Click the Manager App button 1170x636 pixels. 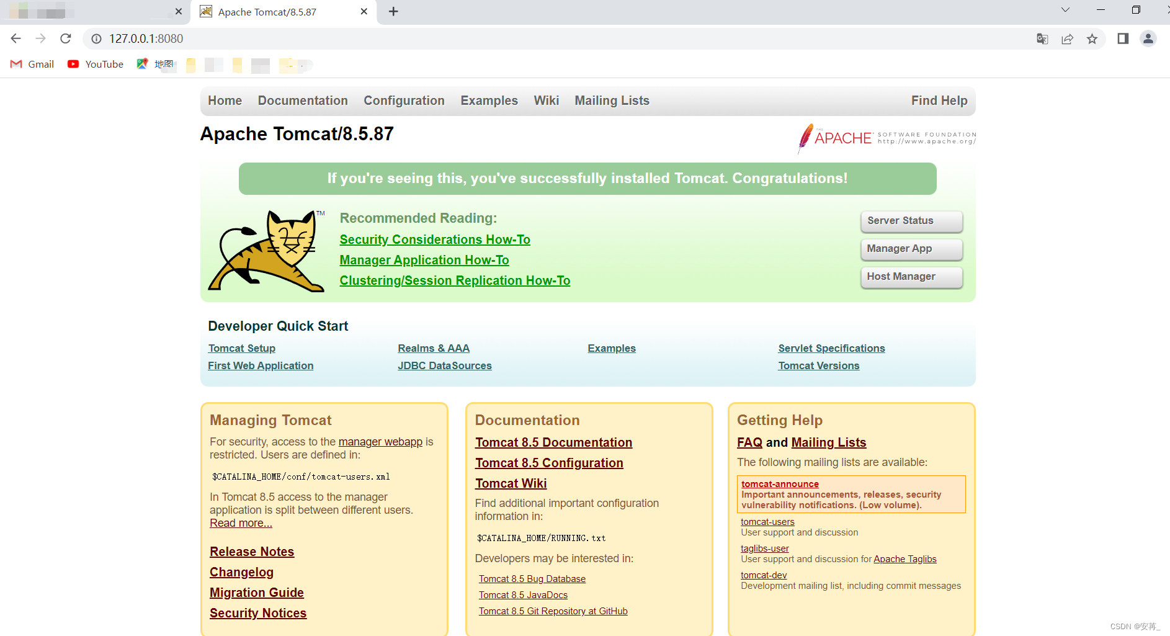(911, 249)
